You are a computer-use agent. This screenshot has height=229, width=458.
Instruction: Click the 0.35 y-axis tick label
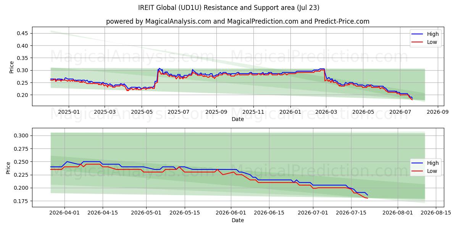[x=23, y=58]
